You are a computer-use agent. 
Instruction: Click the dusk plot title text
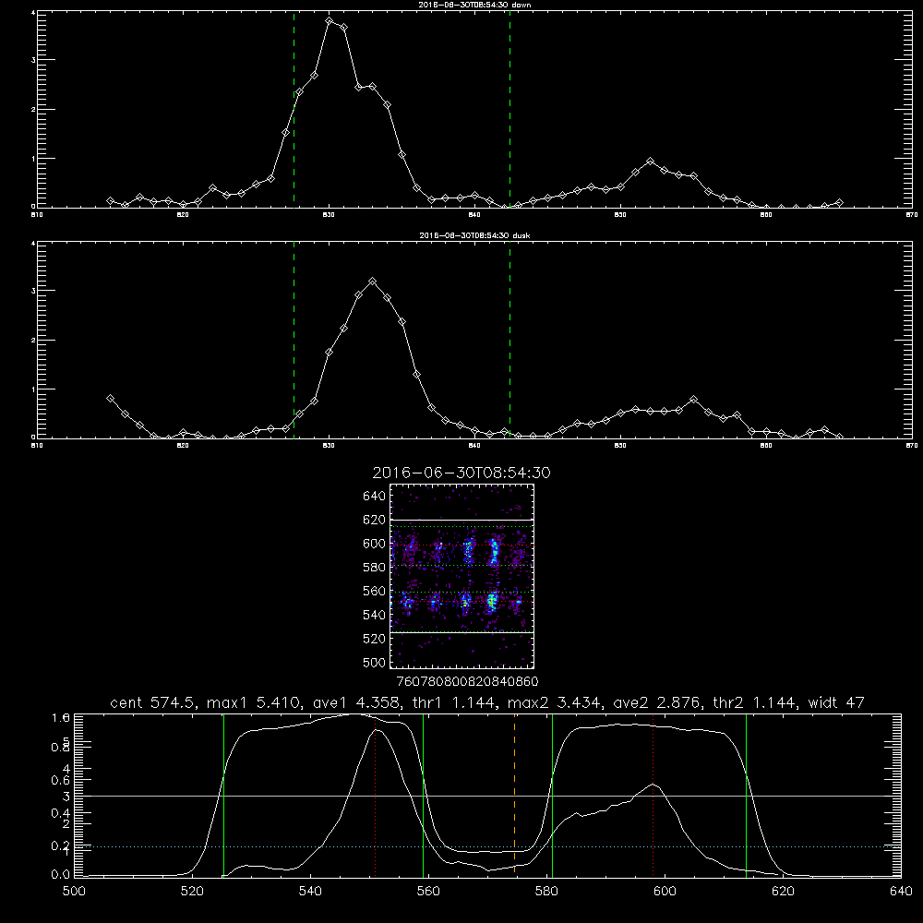point(474,235)
